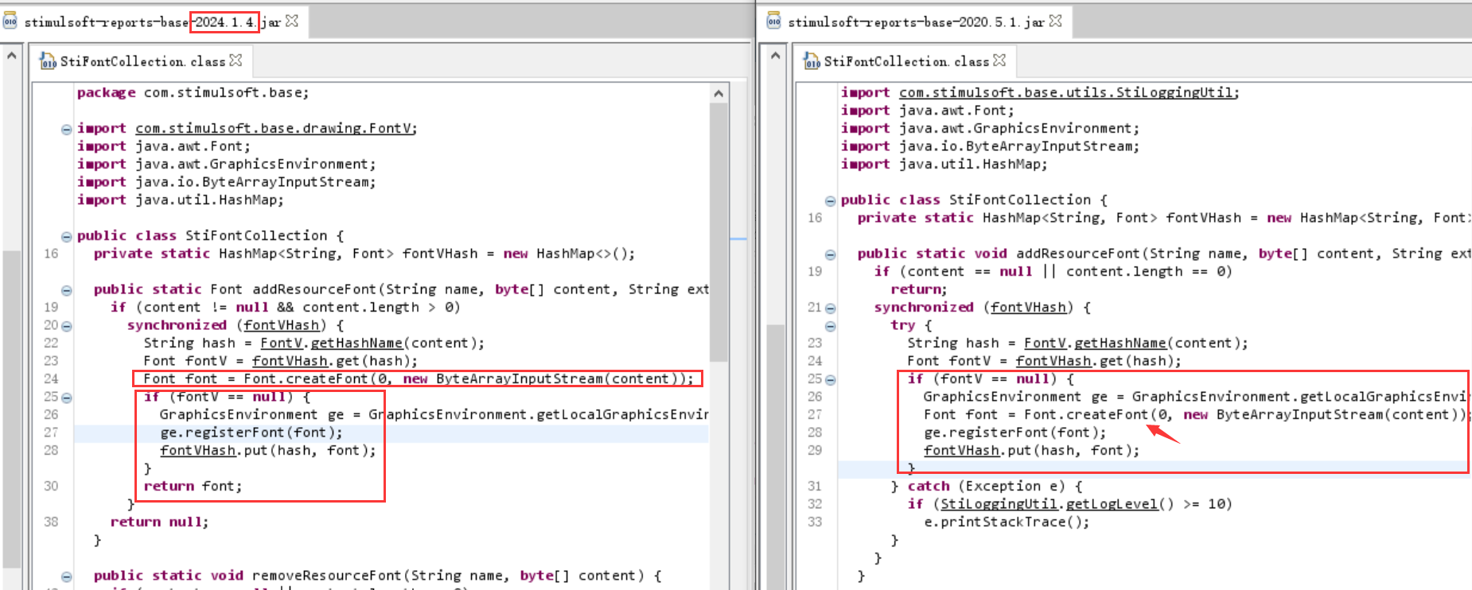Collapse synchronized block at line 21, right editor
This screenshot has width=1472, height=590.
[830, 308]
